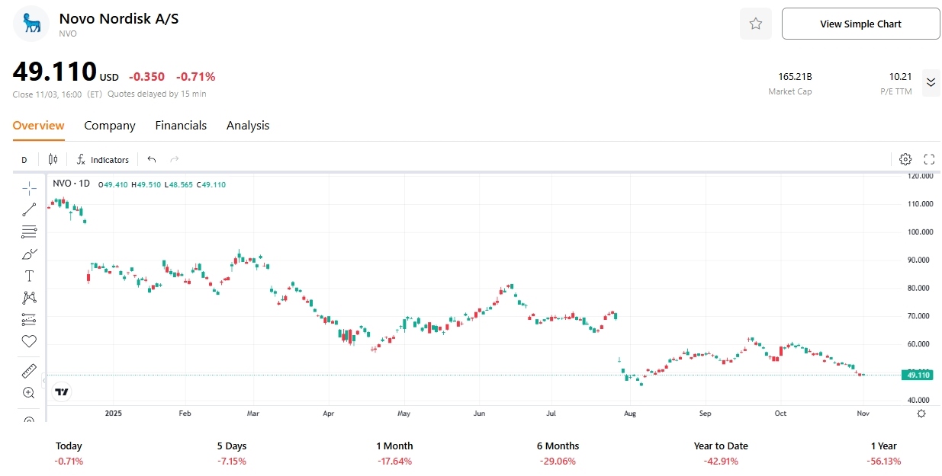Switch to the Company tab
The height and width of the screenshot is (476, 942).
(109, 125)
